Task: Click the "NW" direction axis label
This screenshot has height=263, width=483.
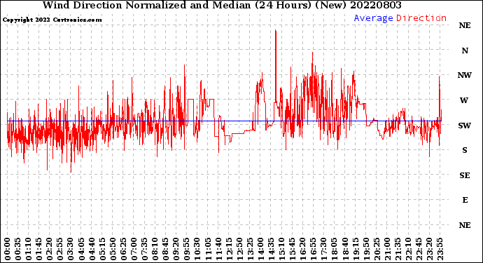Action: 465,75
